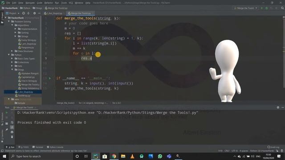
Task: Expand the Data Structures folder
Action: coord(12,51)
